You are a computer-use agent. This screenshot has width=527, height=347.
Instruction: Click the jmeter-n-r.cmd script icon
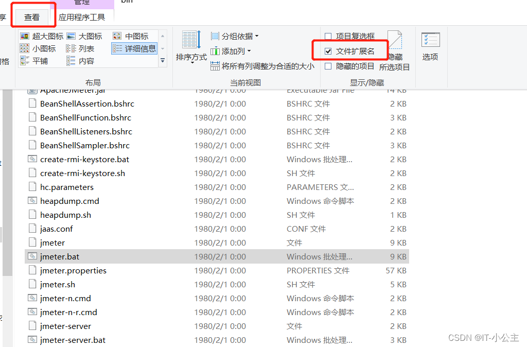[32, 311]
